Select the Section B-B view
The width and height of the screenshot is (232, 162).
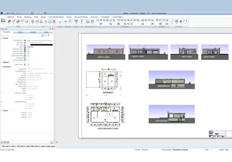coord(172,114)
